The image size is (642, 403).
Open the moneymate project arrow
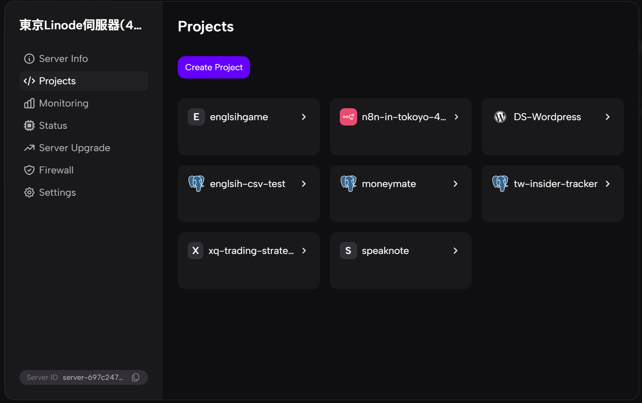click(456, 184)
